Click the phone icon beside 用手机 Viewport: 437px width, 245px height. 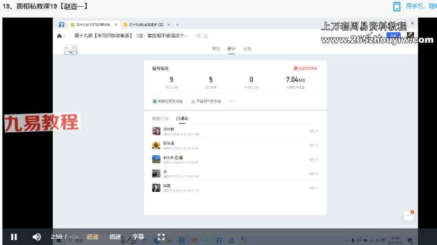click(397, 6)
